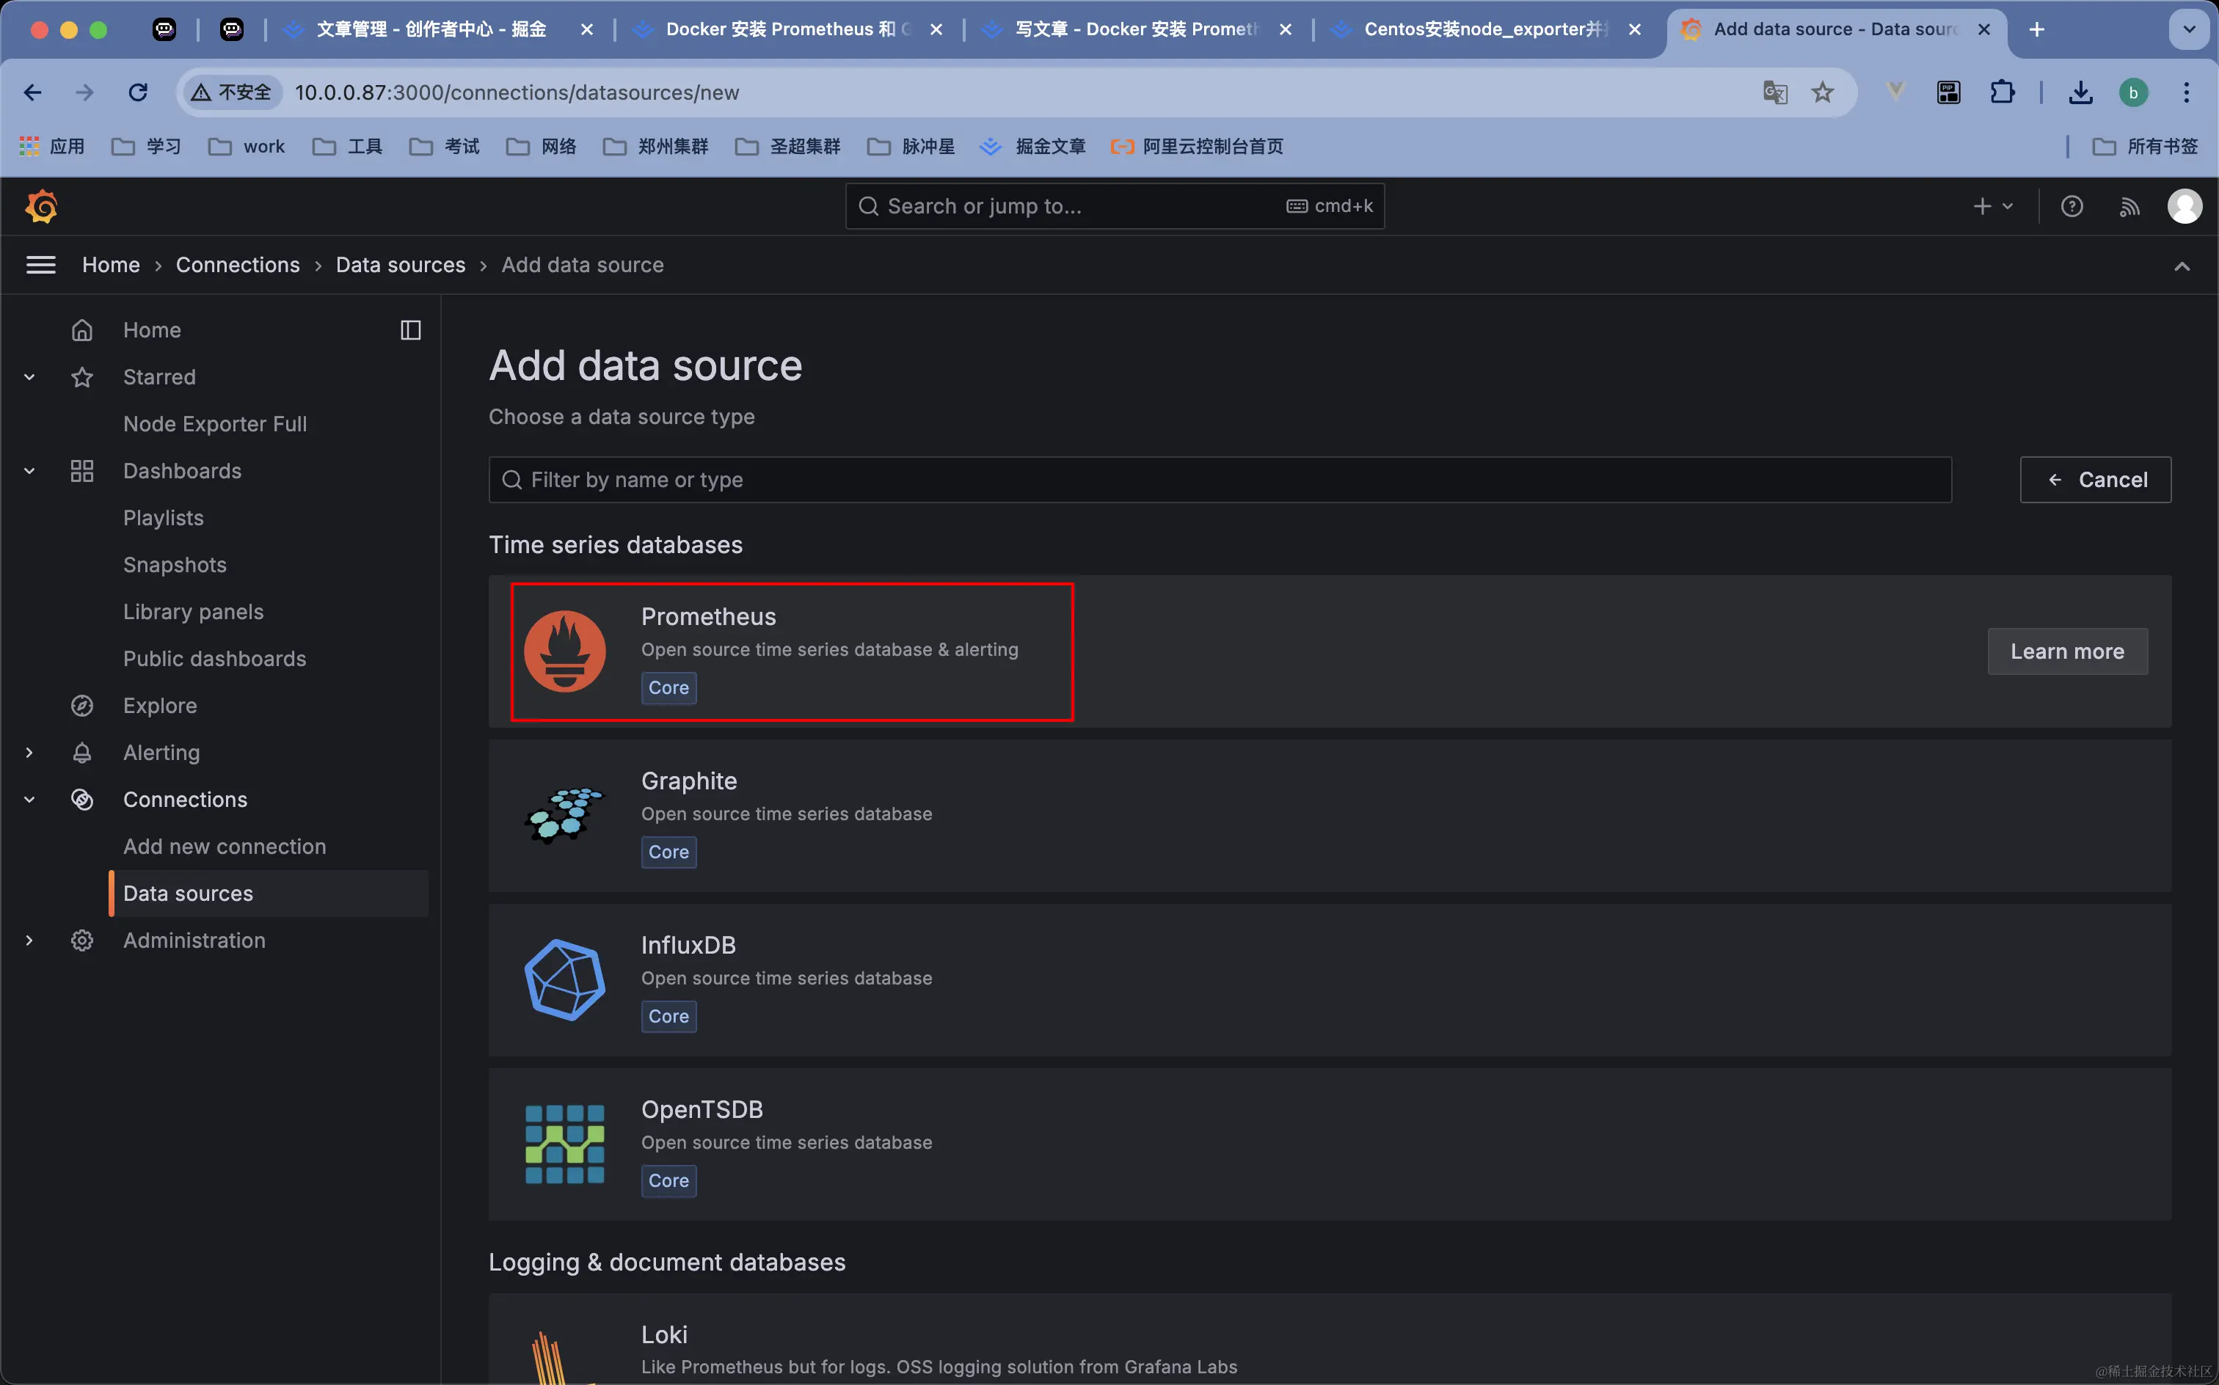Select the OpenTSDB data source
The height and width of the screenshot is (1385, 2219).
click(1330, 1144)
